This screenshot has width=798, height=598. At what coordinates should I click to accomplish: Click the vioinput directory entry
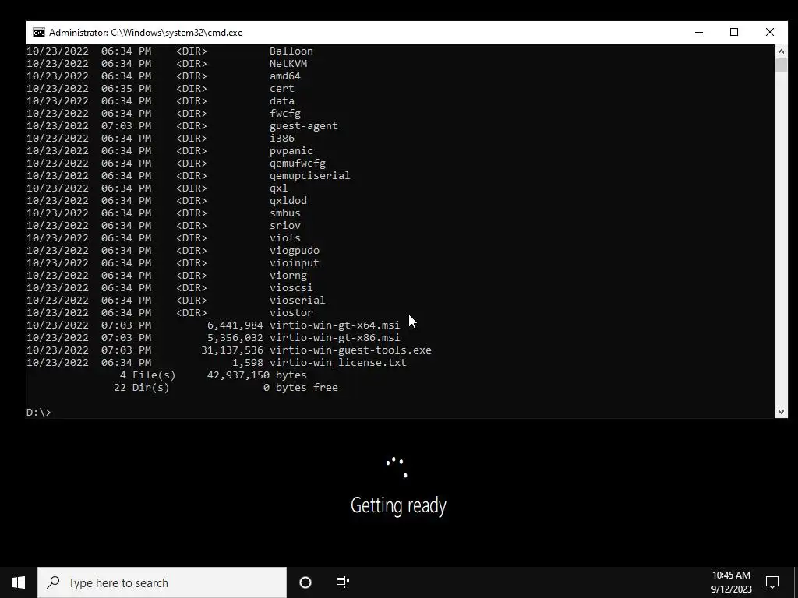click(x=295, y=263)
